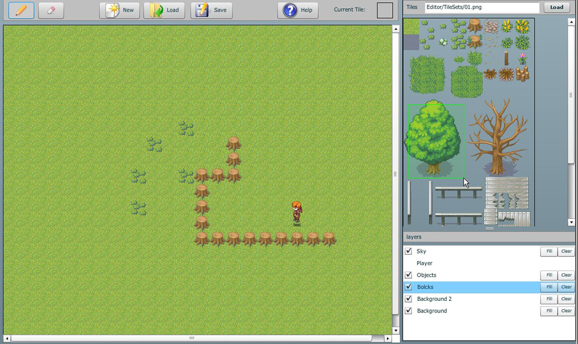Select the pencil draw tool
The width and height of the screenshot is (578, 344).
21,10
